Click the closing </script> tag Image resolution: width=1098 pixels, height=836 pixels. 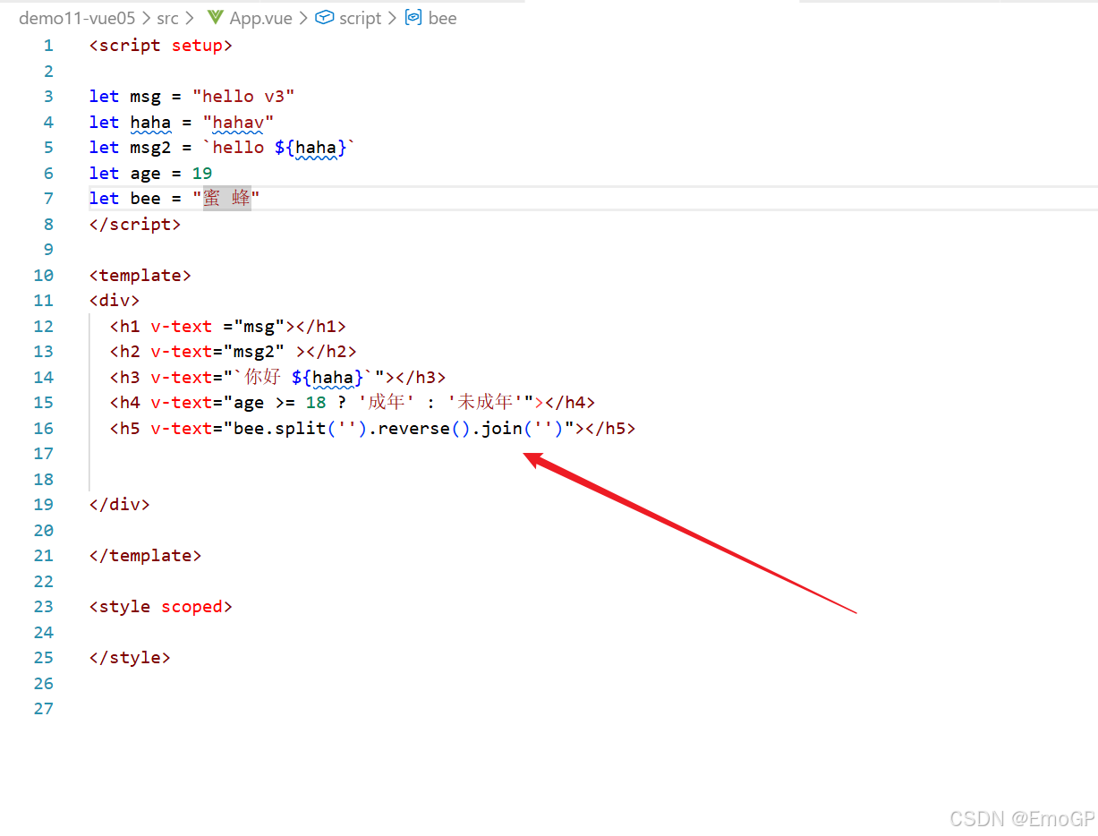click(x=135, y=225)
